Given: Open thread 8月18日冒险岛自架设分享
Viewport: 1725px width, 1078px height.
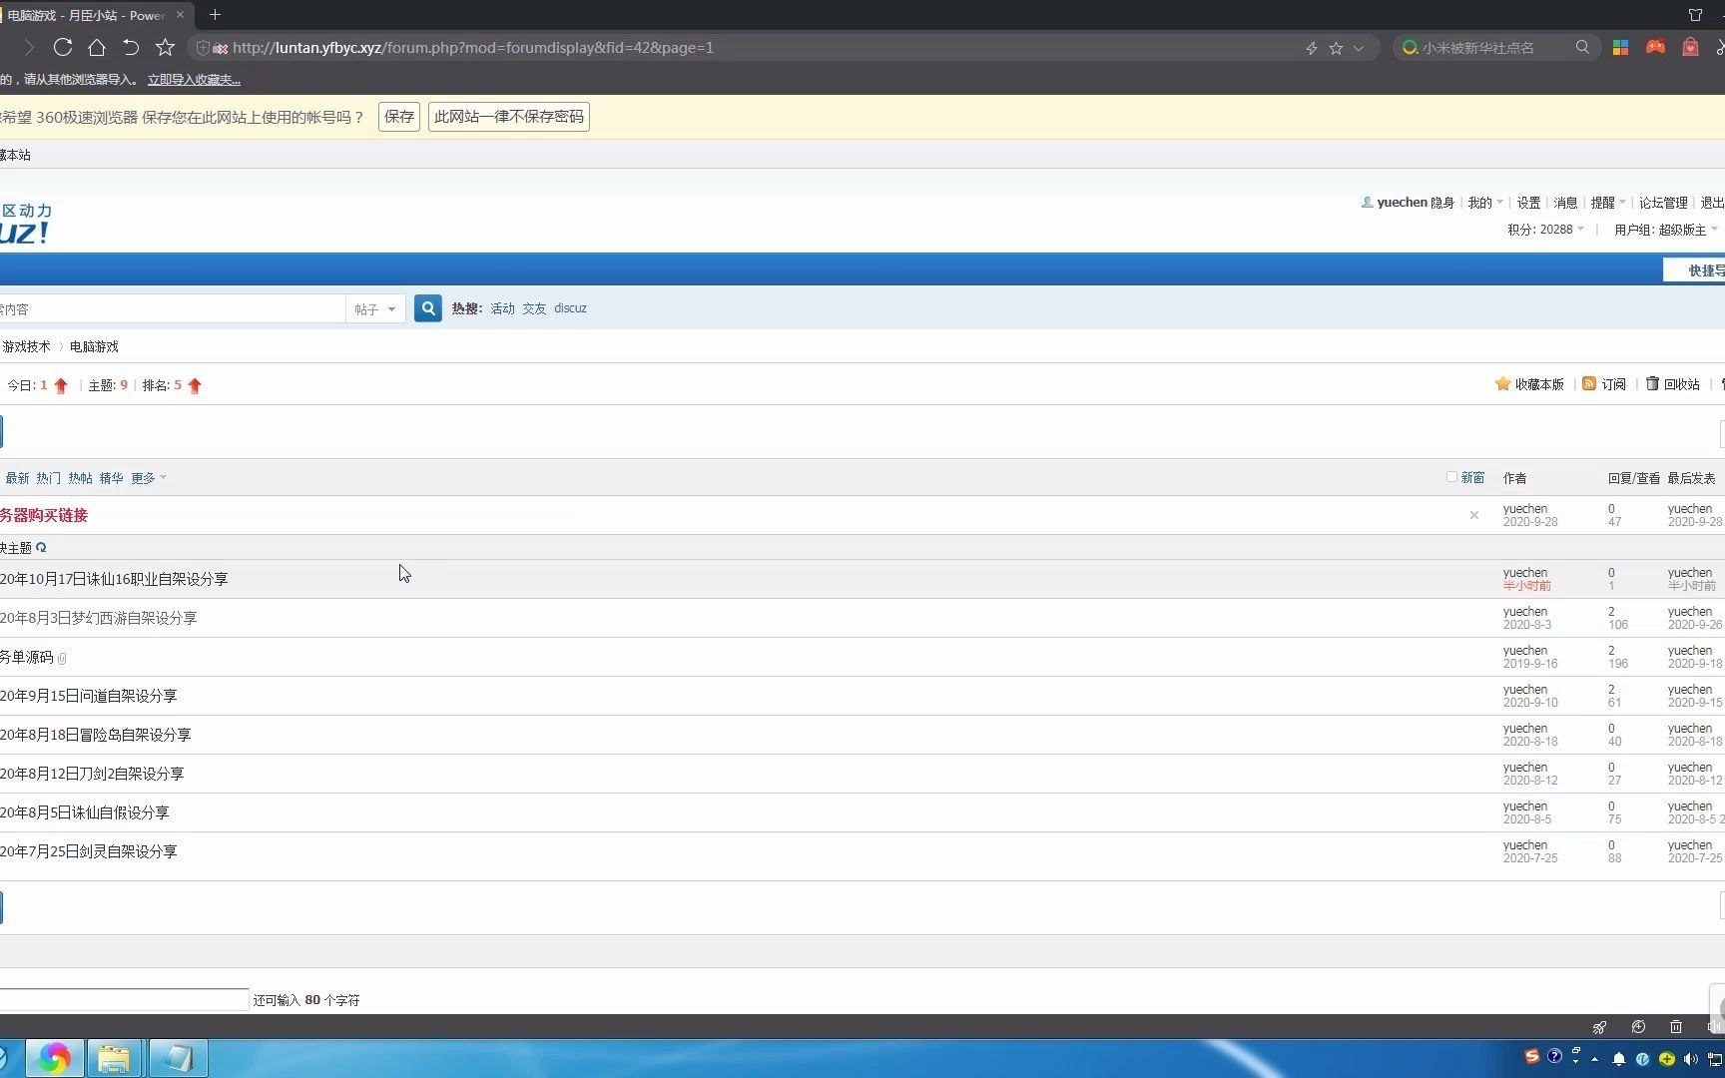Looking at the screenshot, I should pos(95,735).
